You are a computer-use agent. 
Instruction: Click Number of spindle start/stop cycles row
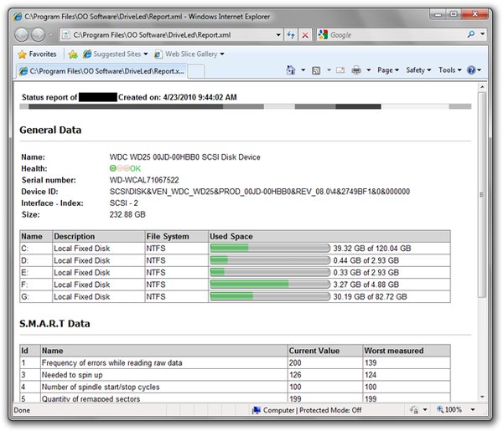[x=235, y=387]
